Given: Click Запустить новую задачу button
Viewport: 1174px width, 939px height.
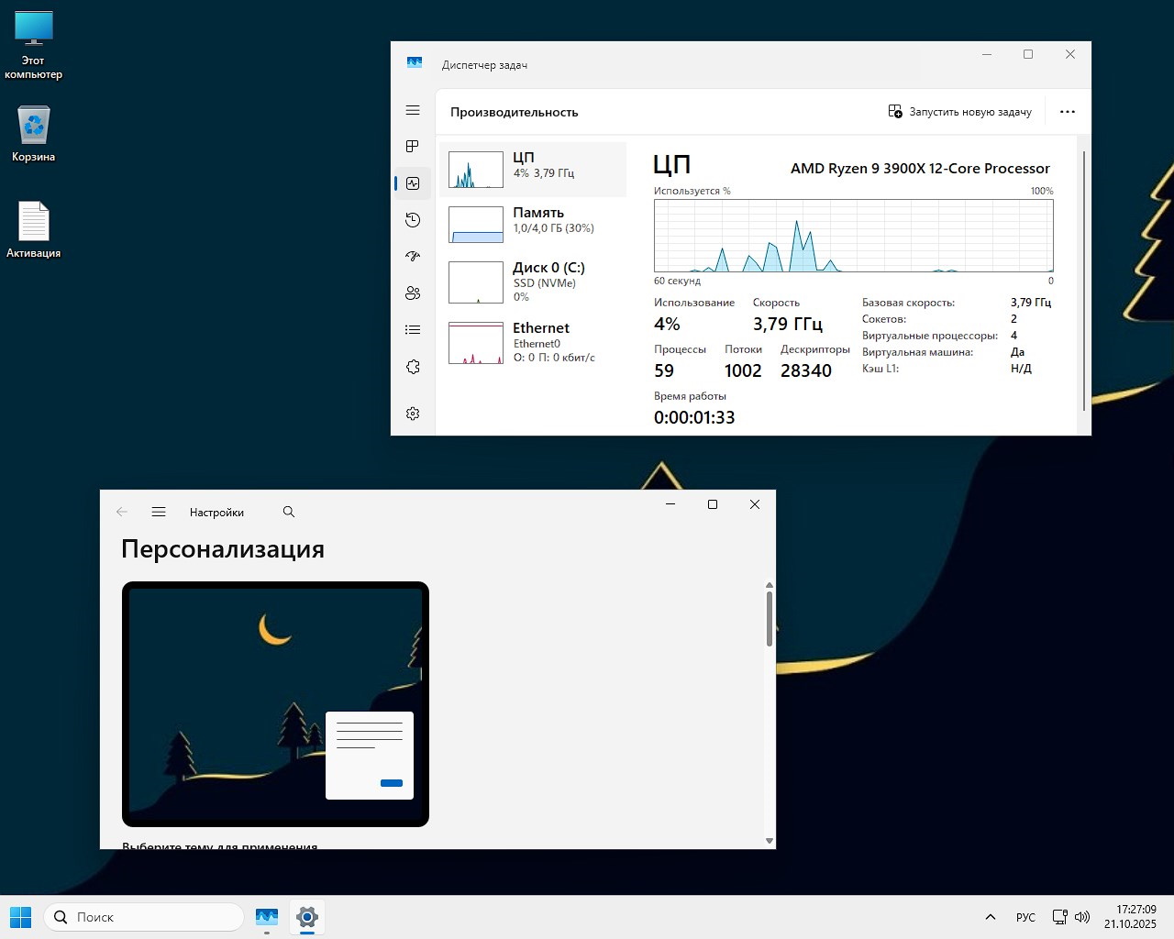Looking at the screenshot, I should tap(960, 112).
